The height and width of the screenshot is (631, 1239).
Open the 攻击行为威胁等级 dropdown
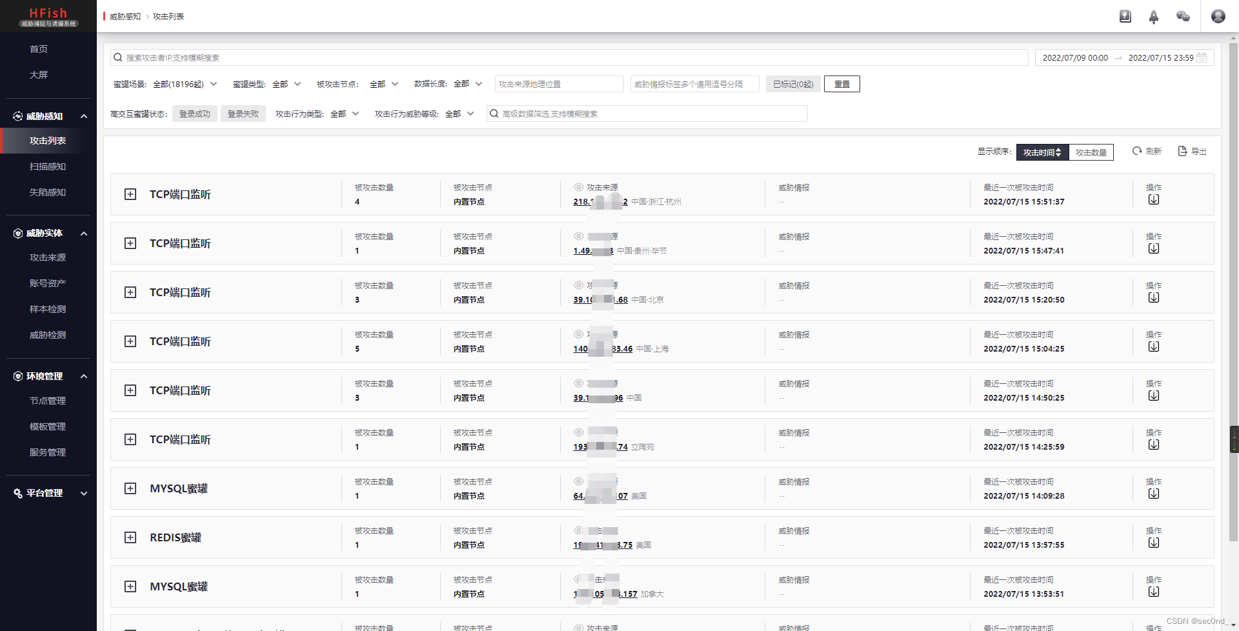[x=459, y=114]
